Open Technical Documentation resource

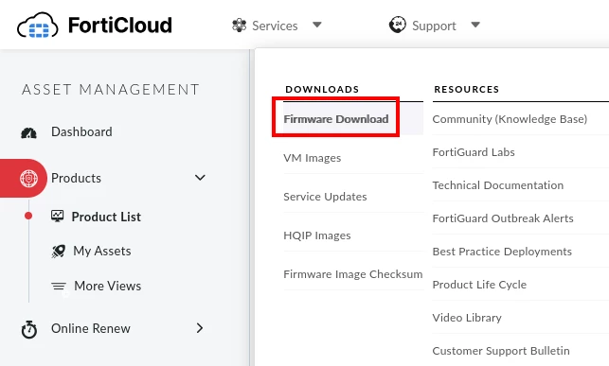point(498,185)
